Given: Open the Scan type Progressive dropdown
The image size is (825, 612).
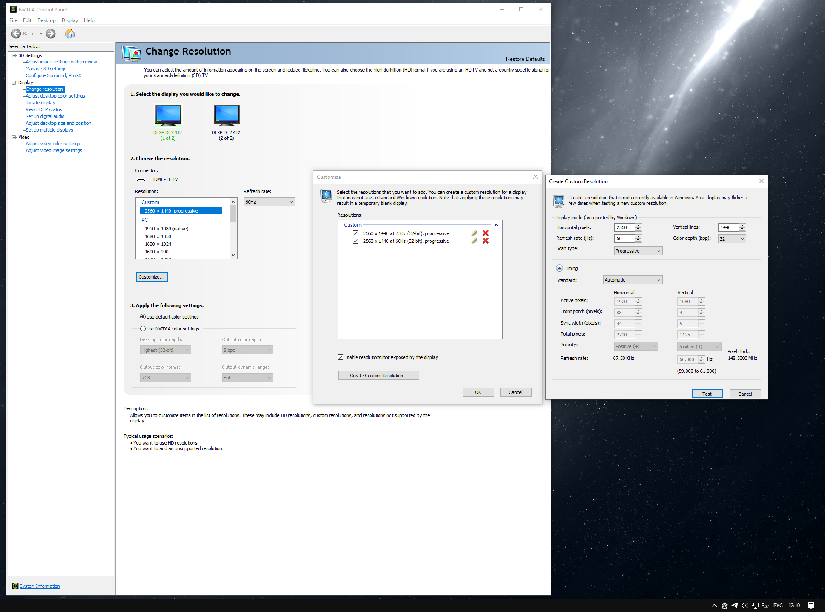Looking at the screenshot, I should point(638,251).
